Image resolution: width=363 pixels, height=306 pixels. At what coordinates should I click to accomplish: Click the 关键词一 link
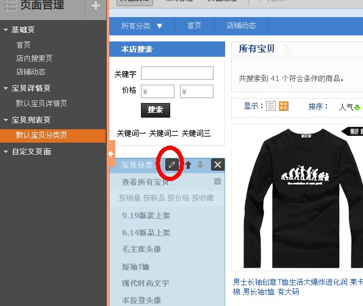[x=131, y=133]
